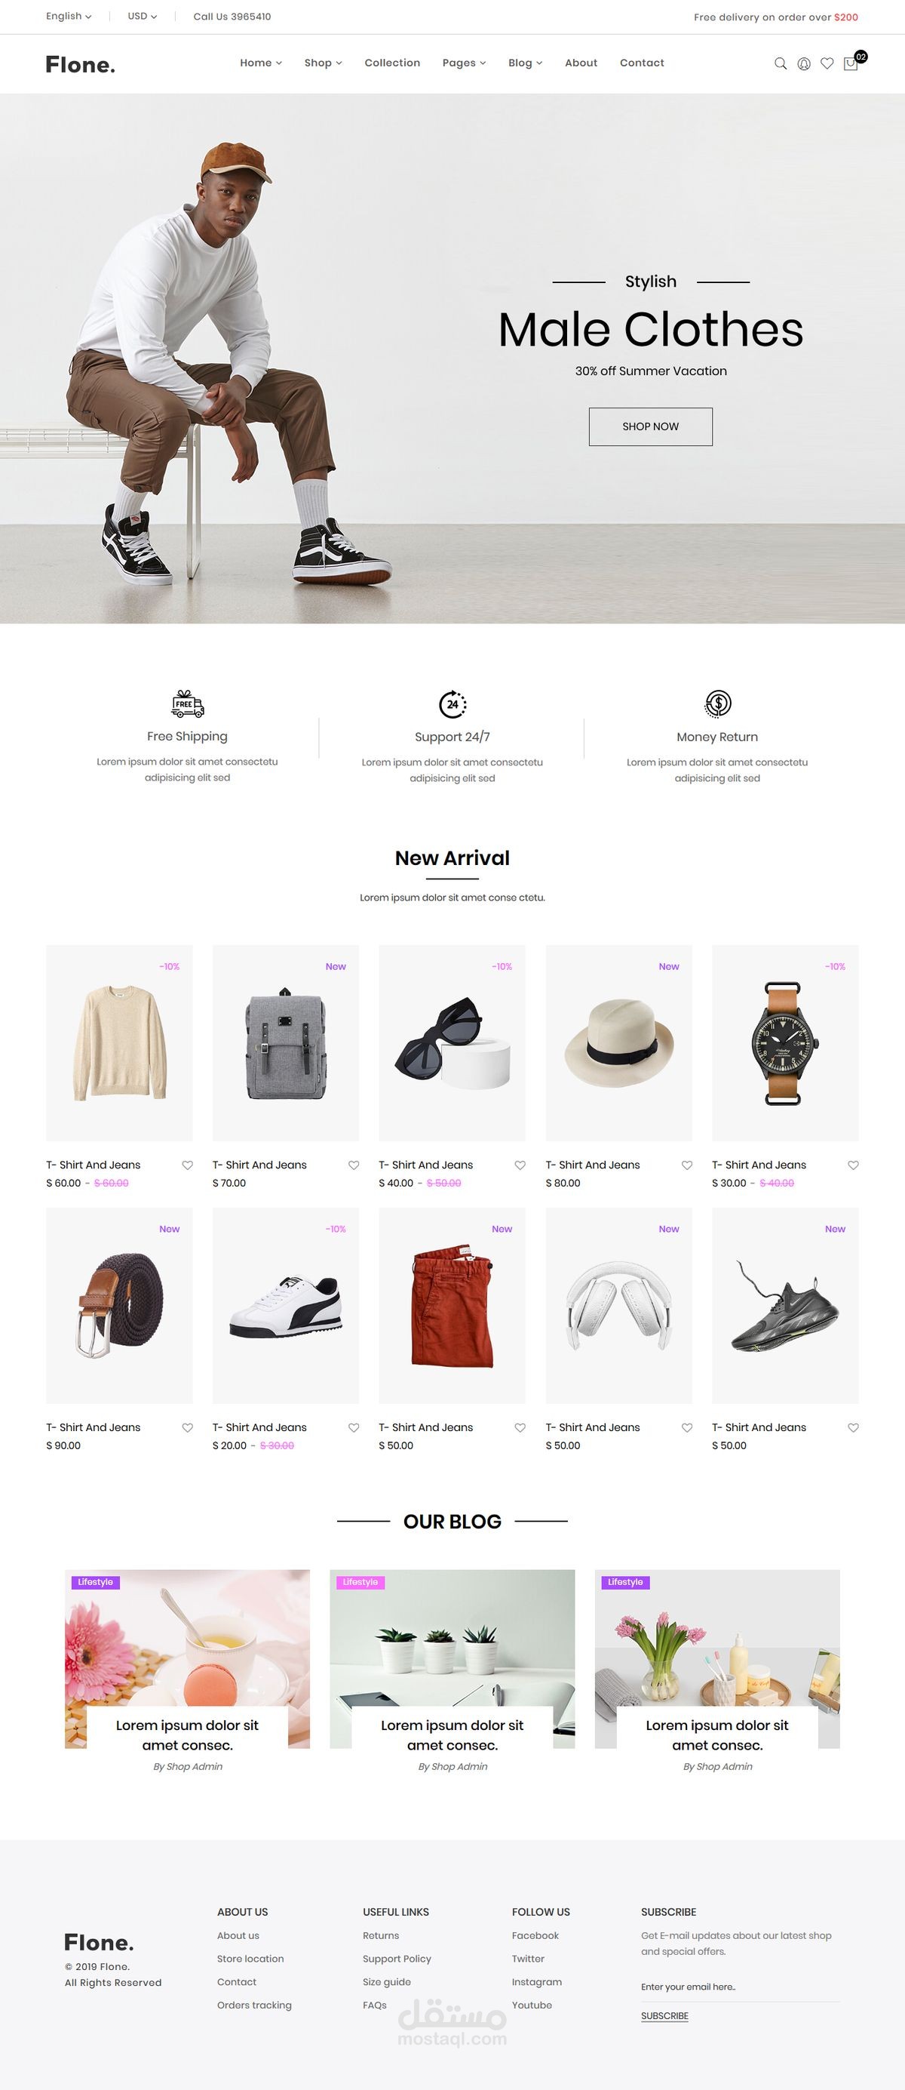
Task: Expand the Shop menu dropdown
Action: (323, 63)
